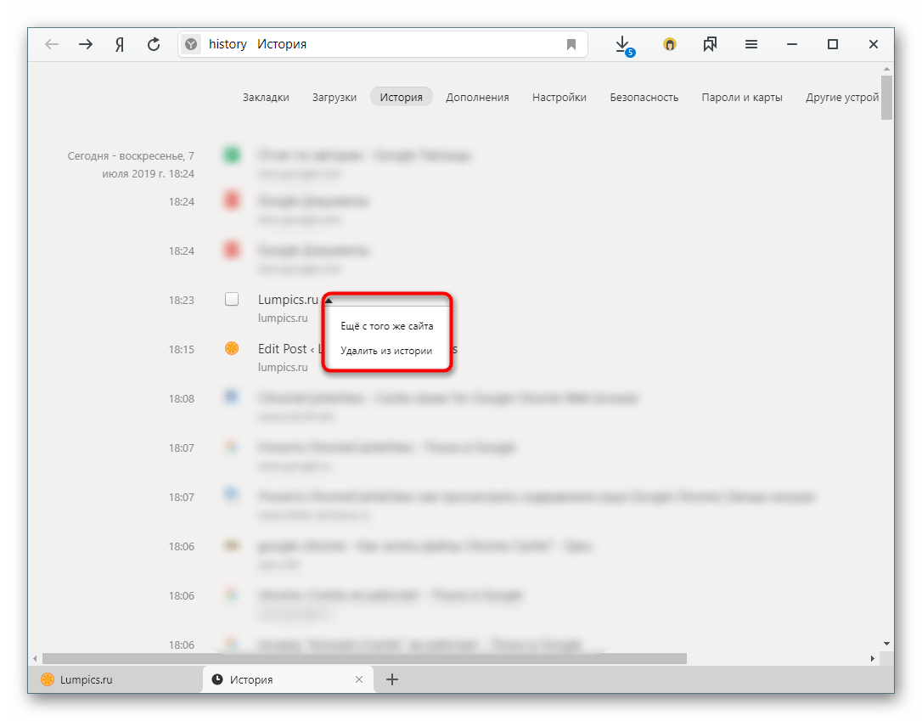
Task: Open the Yandex home page button
Action: 120,45
